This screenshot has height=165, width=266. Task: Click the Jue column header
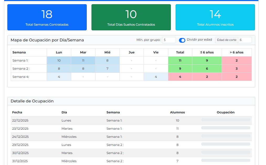point(132,52)
